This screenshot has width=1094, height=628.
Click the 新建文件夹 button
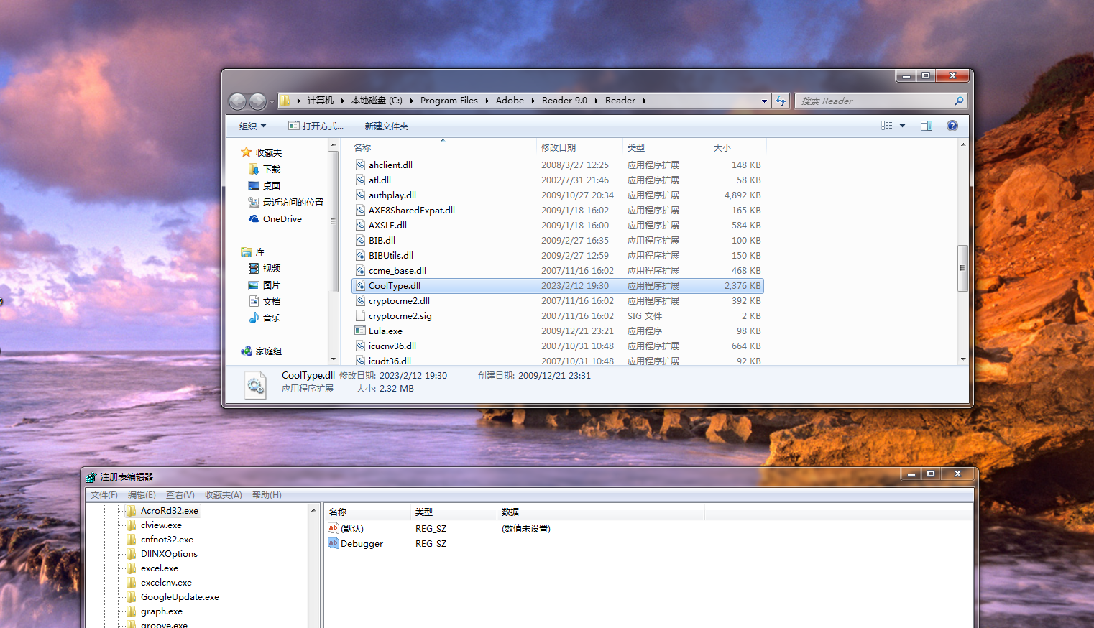(x=386, y=126)
